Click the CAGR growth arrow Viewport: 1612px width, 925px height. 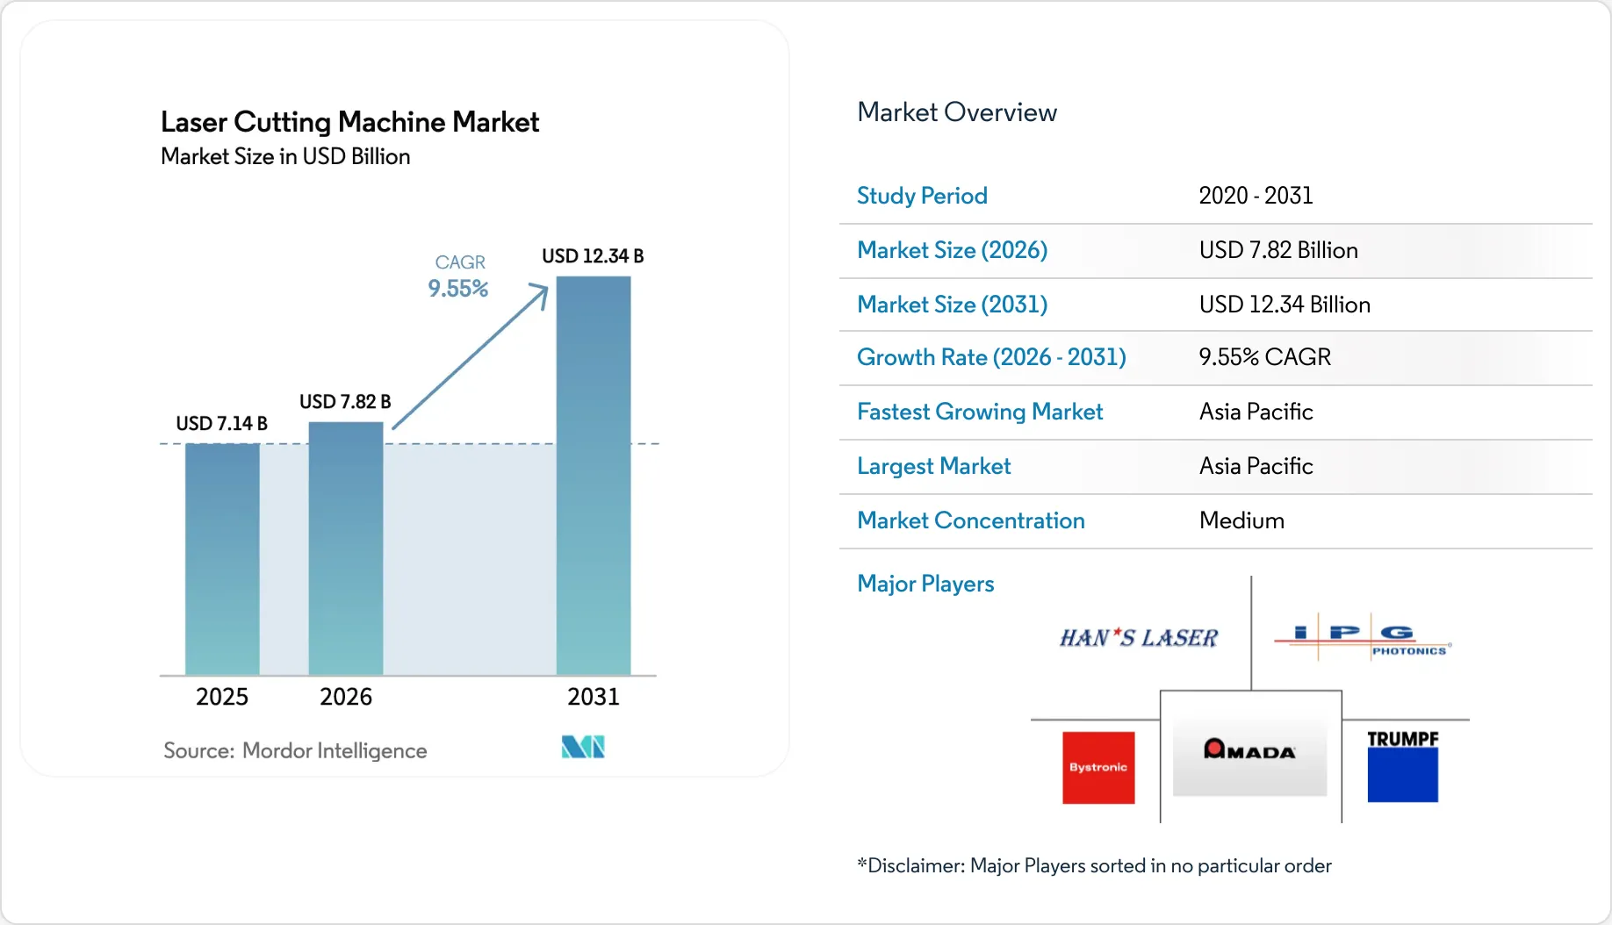click(471, 356)
